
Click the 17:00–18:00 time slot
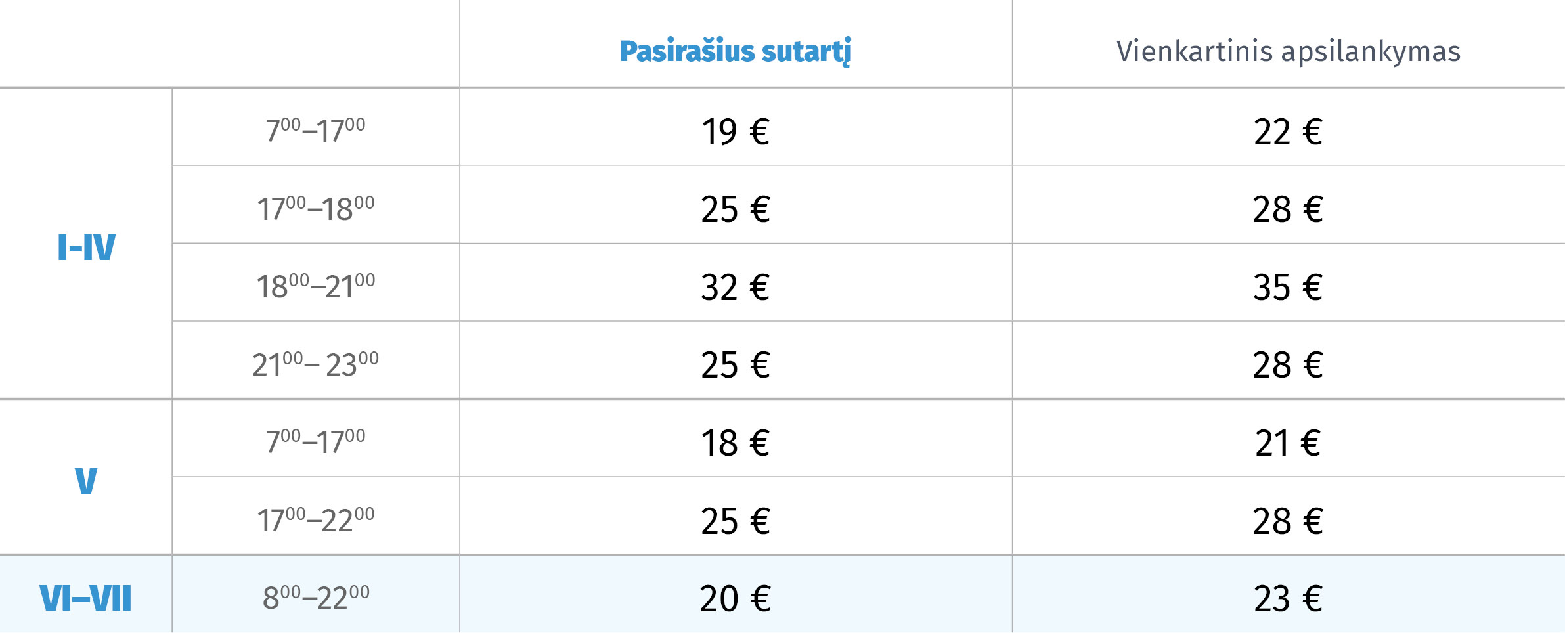[316, 208]
